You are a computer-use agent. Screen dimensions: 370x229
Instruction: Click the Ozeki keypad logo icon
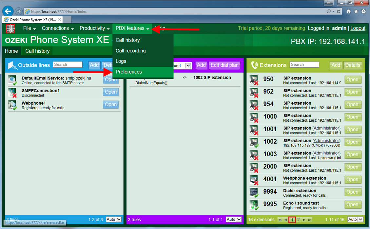click(10, 28)
